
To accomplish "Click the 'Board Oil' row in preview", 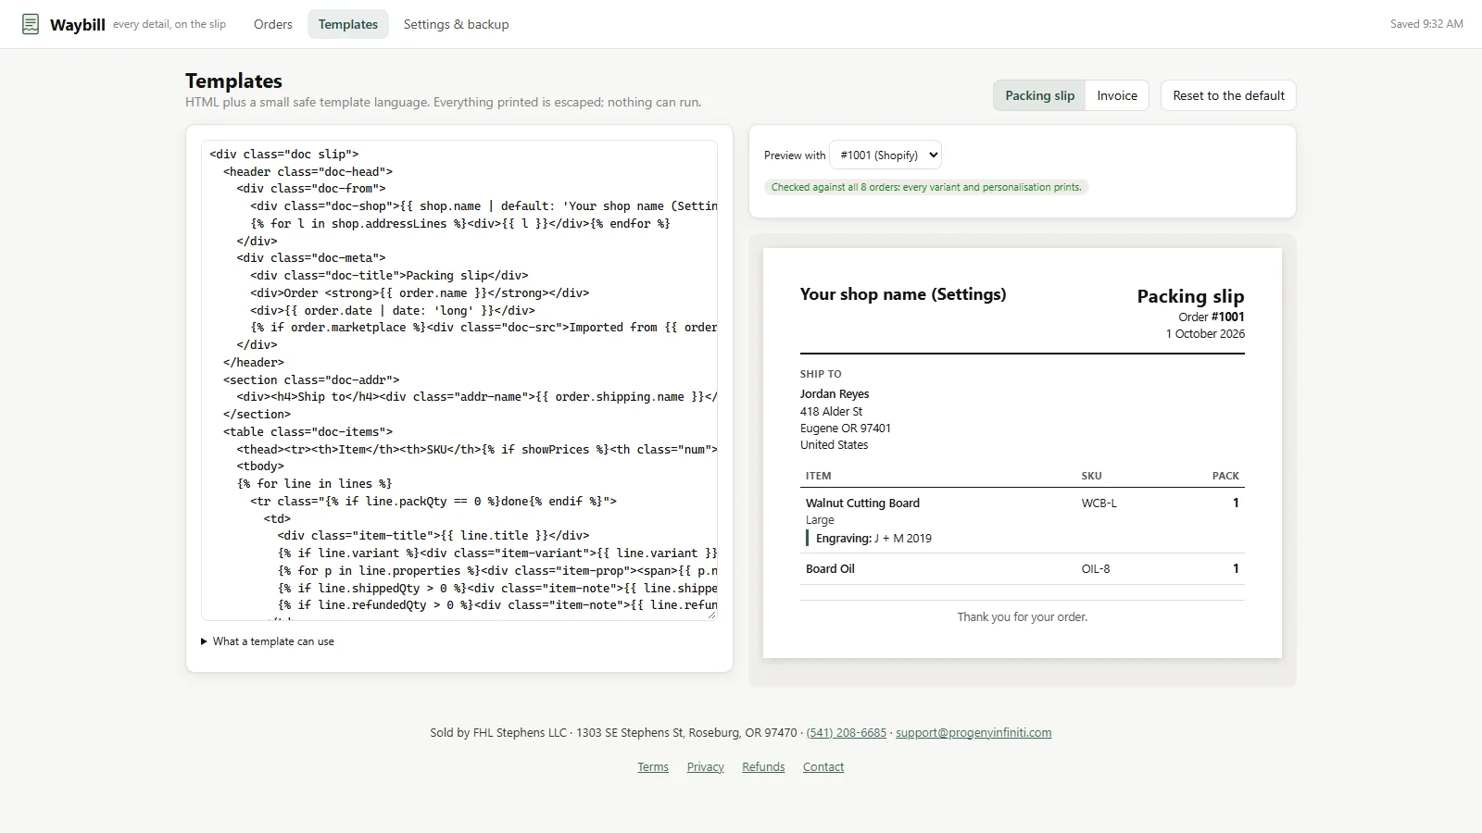I will point(1023,569).
